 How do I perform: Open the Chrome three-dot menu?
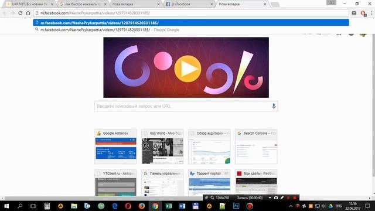371,13
